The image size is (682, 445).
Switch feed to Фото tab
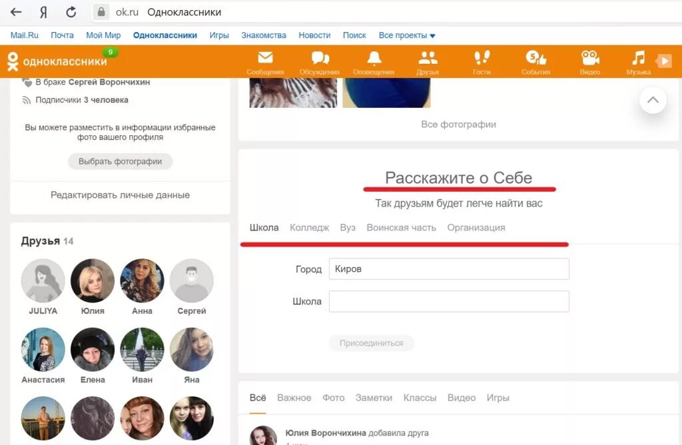[334, 398]
